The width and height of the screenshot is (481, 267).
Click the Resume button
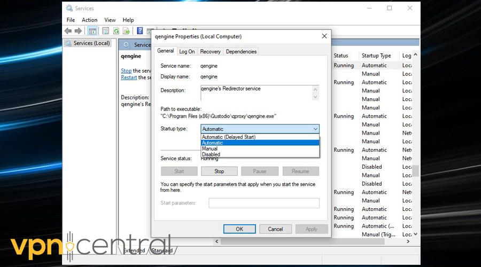click(300, 171)
